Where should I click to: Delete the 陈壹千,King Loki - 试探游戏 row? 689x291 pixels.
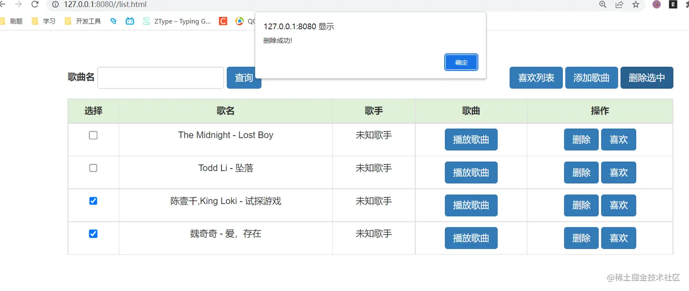click(x=581, y=205)
